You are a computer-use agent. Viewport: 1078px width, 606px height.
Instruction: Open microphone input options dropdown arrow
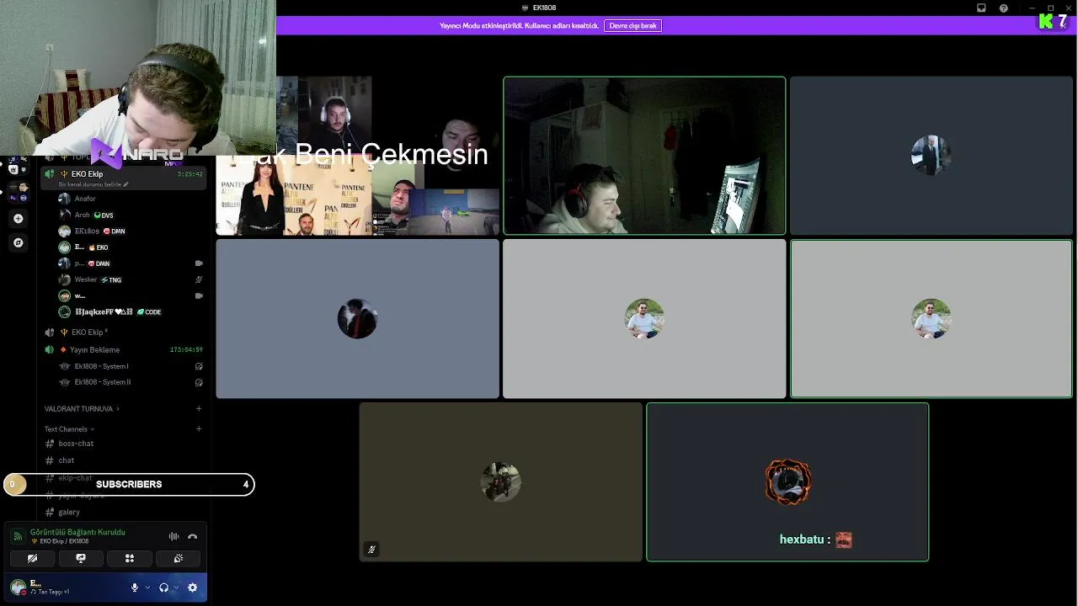(x=147, y=587)
